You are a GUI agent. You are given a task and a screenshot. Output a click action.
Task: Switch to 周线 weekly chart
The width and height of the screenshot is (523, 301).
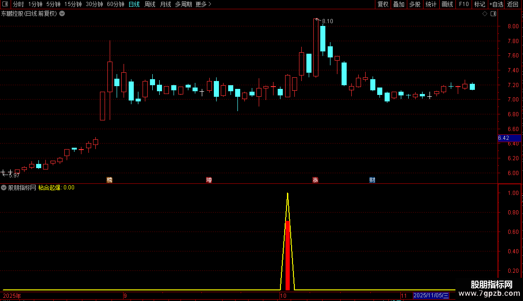coord(150,4)
